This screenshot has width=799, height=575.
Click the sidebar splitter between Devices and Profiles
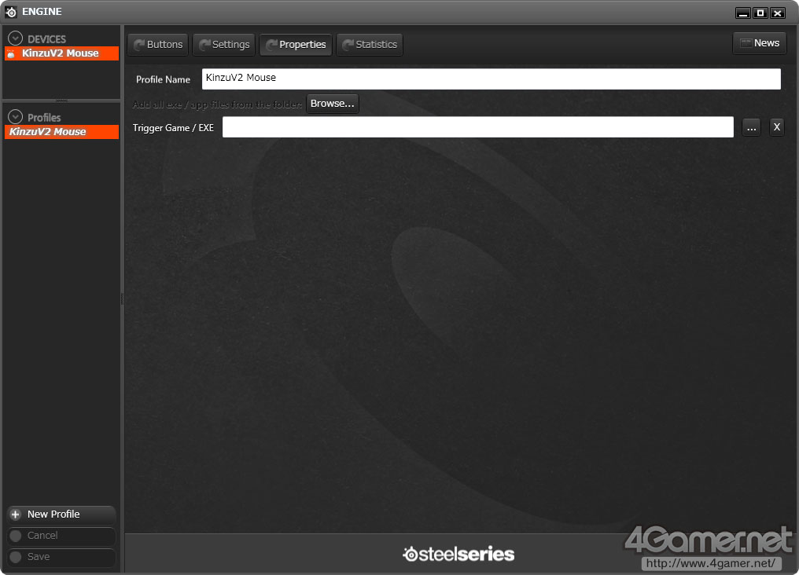tap(61, 101)
